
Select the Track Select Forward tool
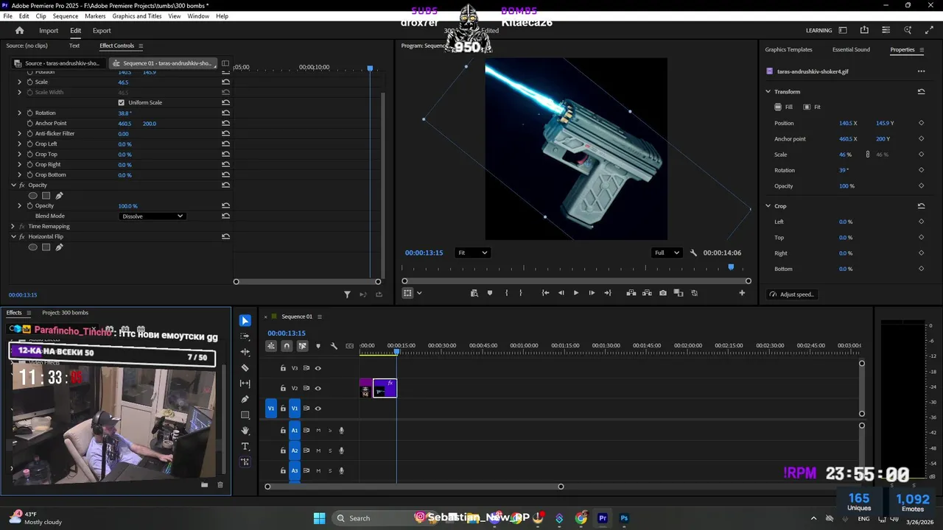(x=245, y=336)
